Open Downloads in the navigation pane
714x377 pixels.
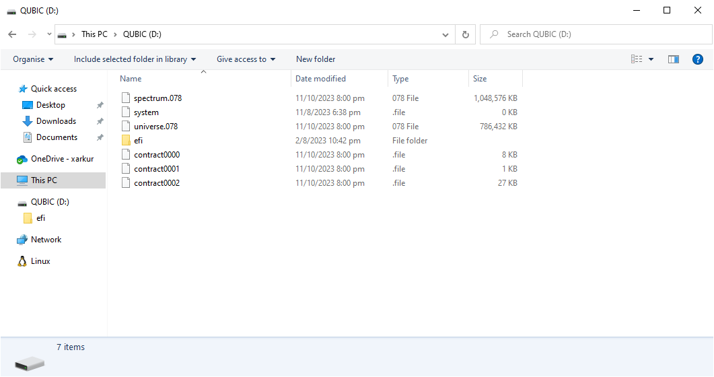(x=56, y=121)
